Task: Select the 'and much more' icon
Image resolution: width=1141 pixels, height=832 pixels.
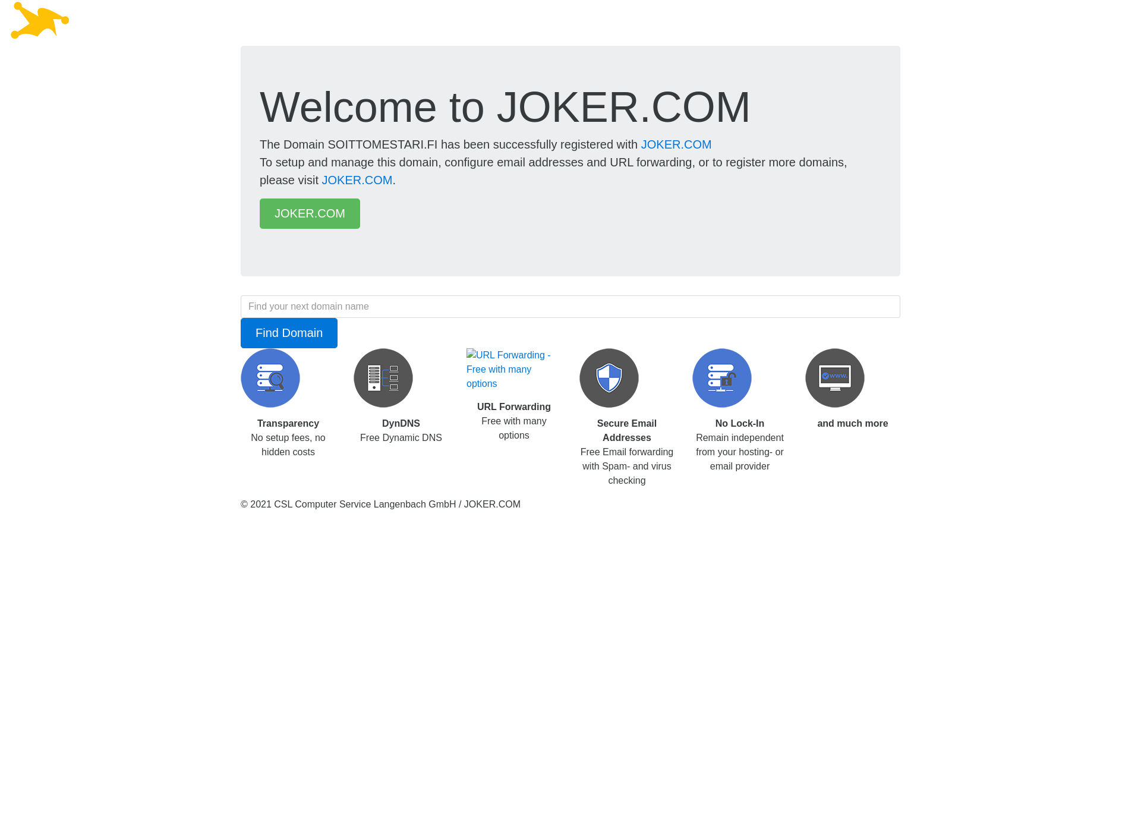Action: (x=834, y=379)
